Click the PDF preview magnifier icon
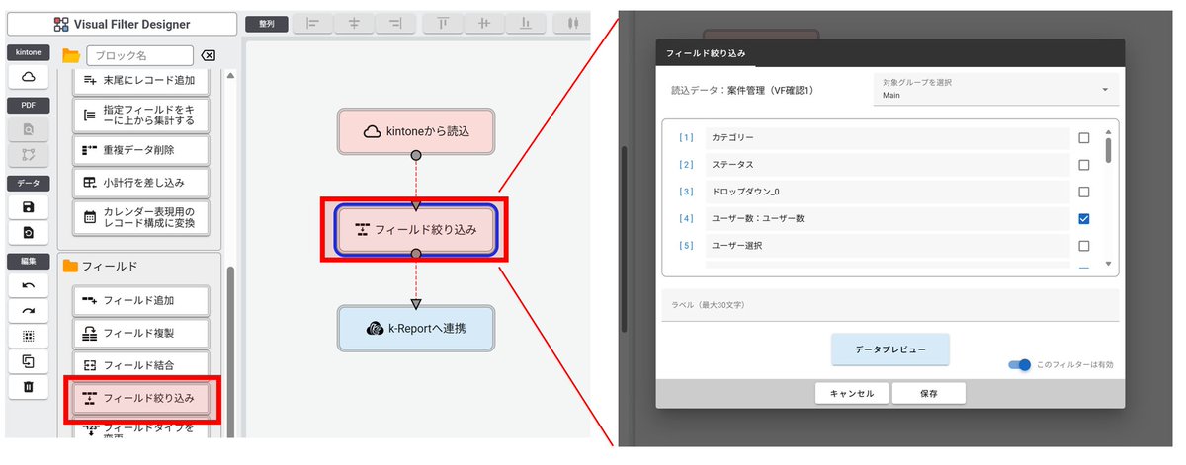This screenshot has height=465, width=1186. 29,128
